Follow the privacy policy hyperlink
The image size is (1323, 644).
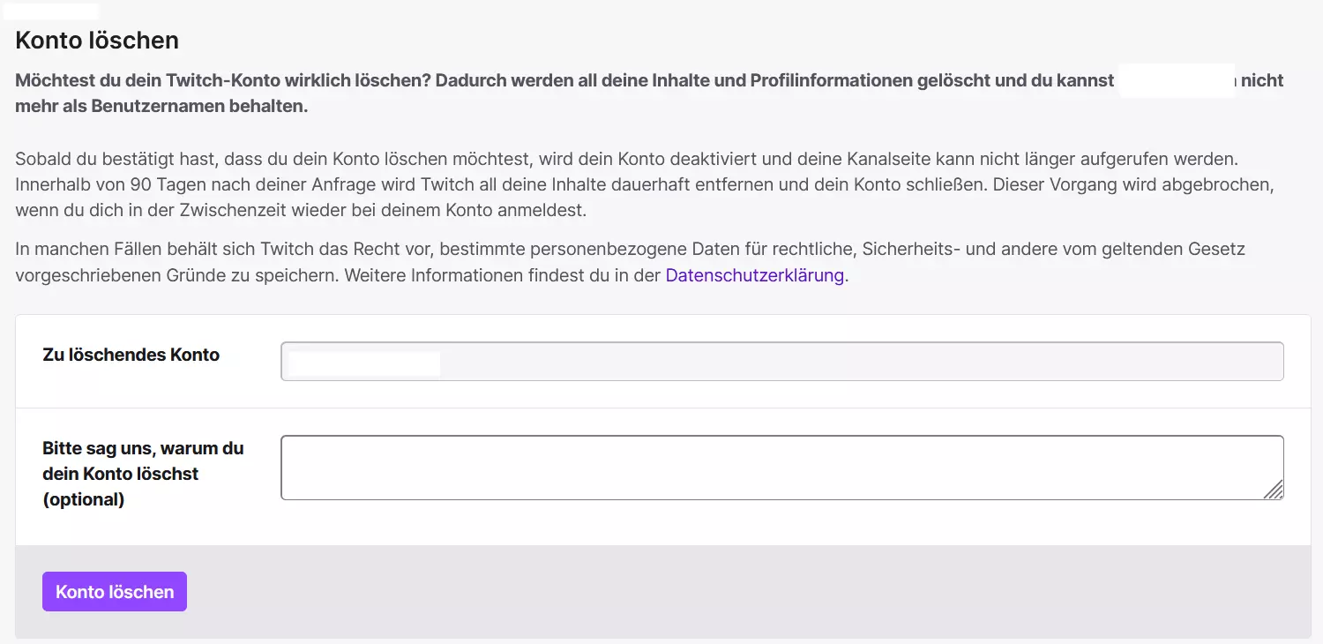click(x=754, y=275)
